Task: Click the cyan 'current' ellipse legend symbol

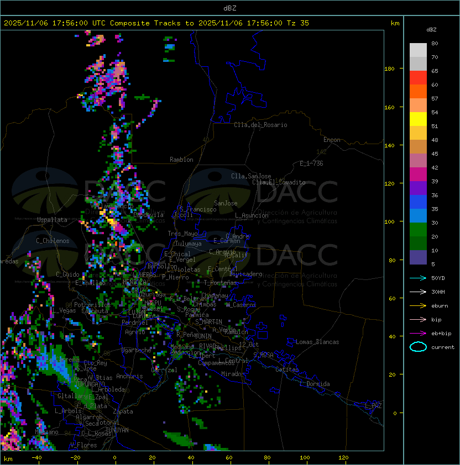Action: [418, 347]
